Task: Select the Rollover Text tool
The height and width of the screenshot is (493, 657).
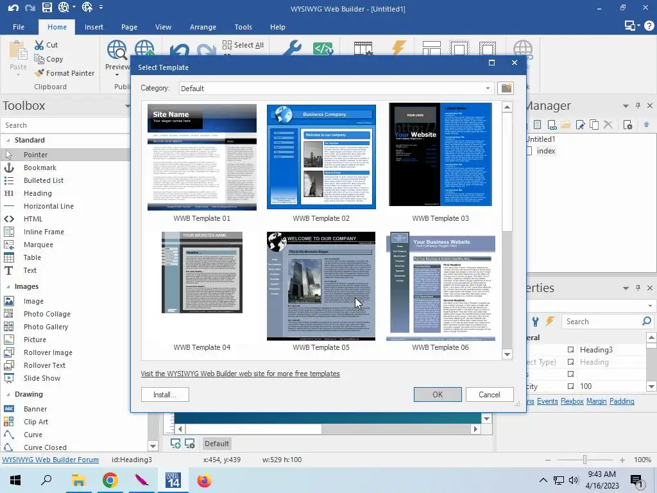Action: [44, 365]
